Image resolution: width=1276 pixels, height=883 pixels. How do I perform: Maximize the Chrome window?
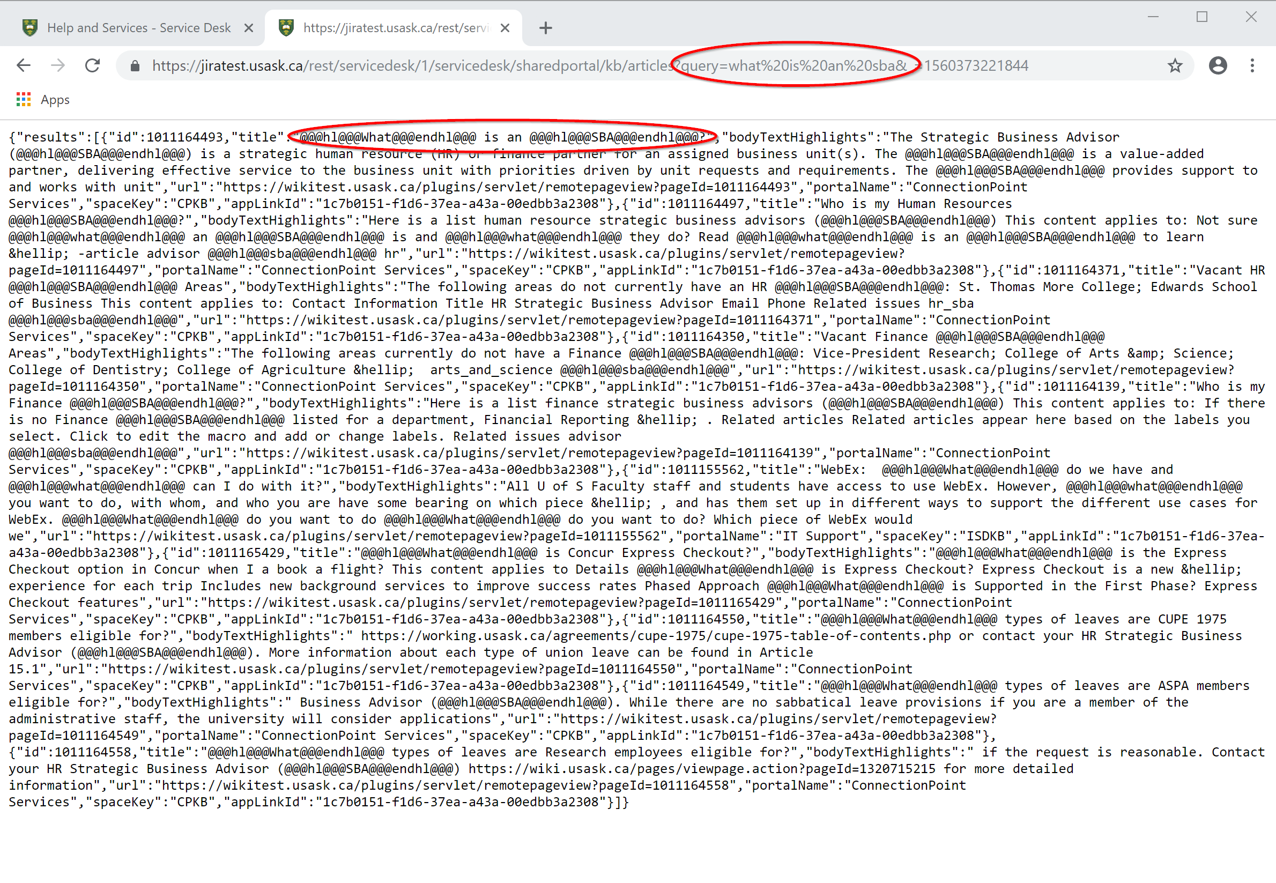pos(1202,17)
